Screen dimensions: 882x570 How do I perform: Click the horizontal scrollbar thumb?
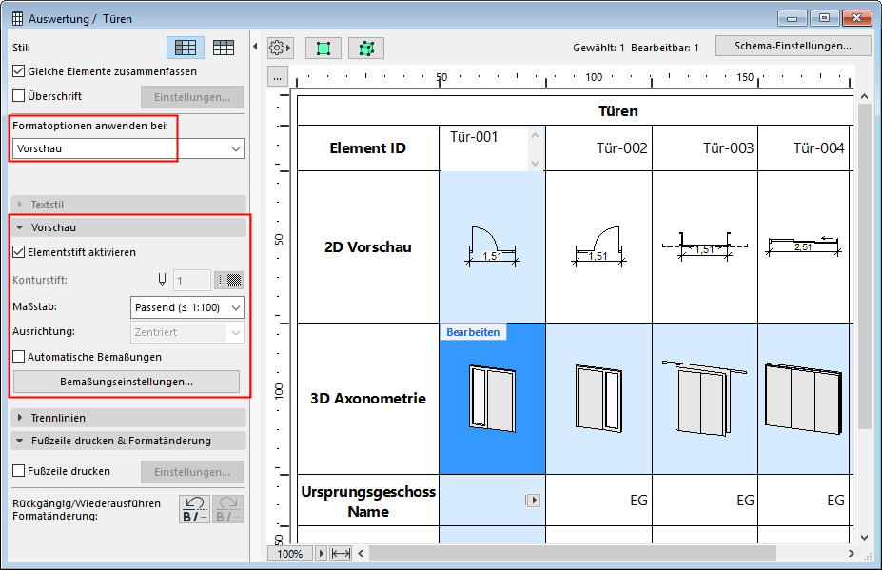pos(572,554)
